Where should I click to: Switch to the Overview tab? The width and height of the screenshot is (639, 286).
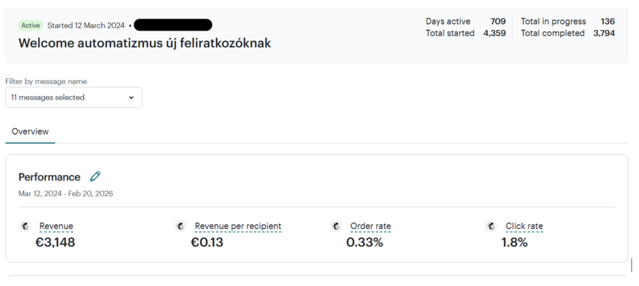click(30, 131)
